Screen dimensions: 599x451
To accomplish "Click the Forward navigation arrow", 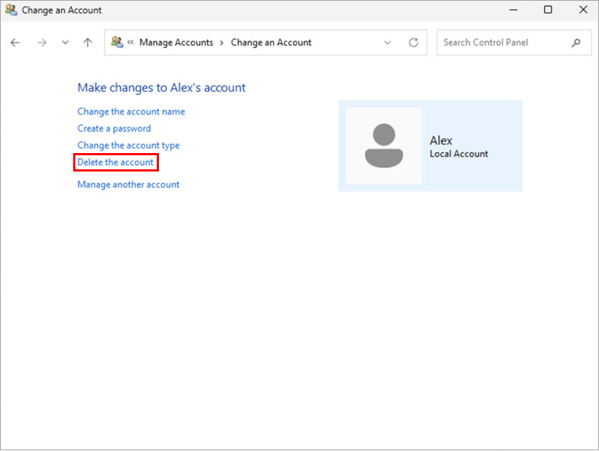I will (x=41, y=43).
